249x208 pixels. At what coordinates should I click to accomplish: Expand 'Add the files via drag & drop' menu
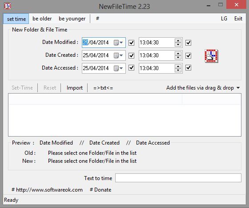[203, 88]
